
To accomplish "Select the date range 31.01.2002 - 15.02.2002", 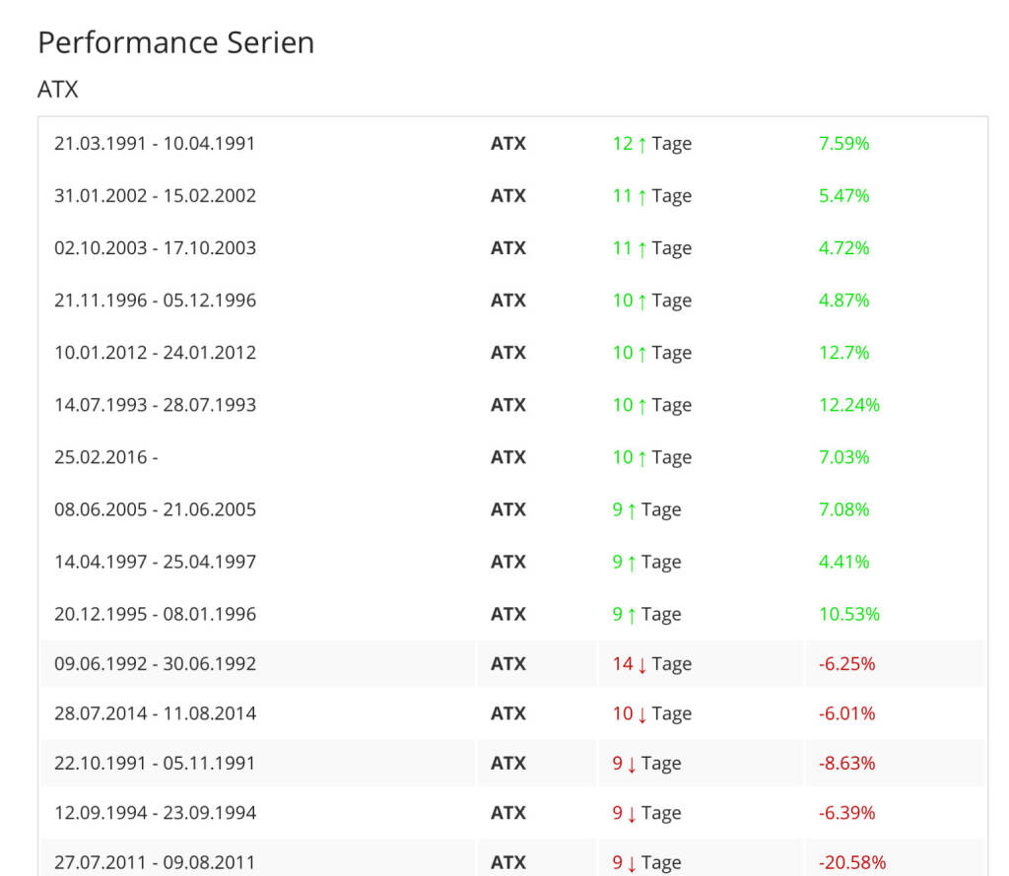I will tap(155, 196).
